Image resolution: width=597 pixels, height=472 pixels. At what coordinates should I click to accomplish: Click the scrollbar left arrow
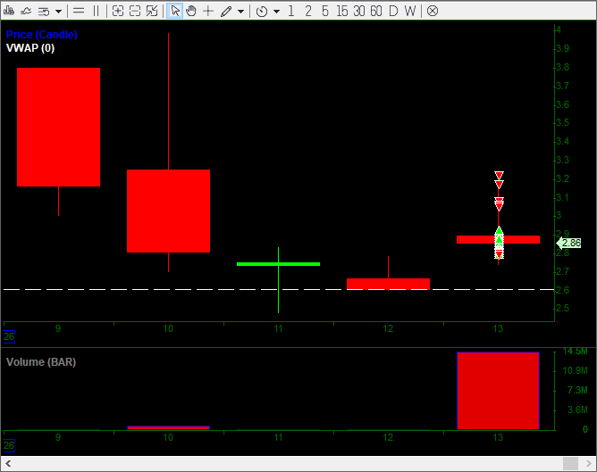tap(8, 464)
